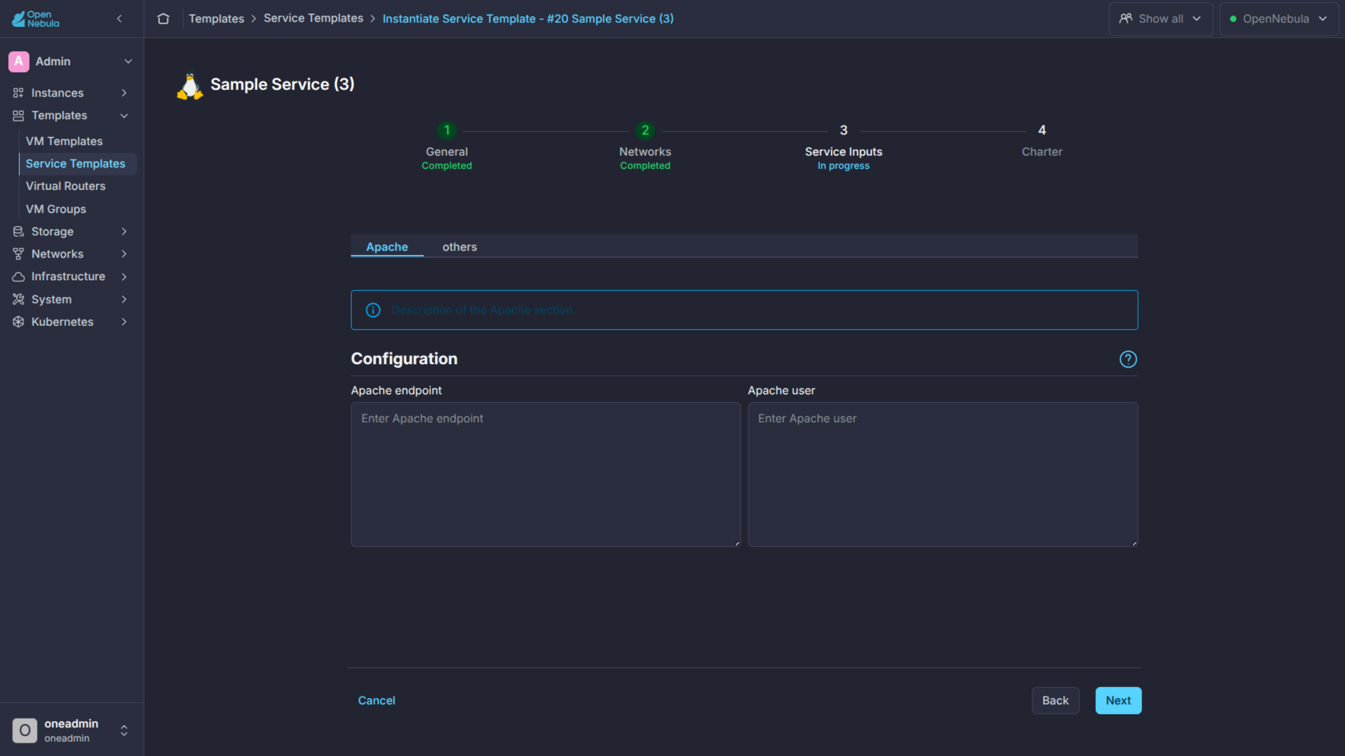Click the Instantiate Service Template breadcrumb

[528, 19]
